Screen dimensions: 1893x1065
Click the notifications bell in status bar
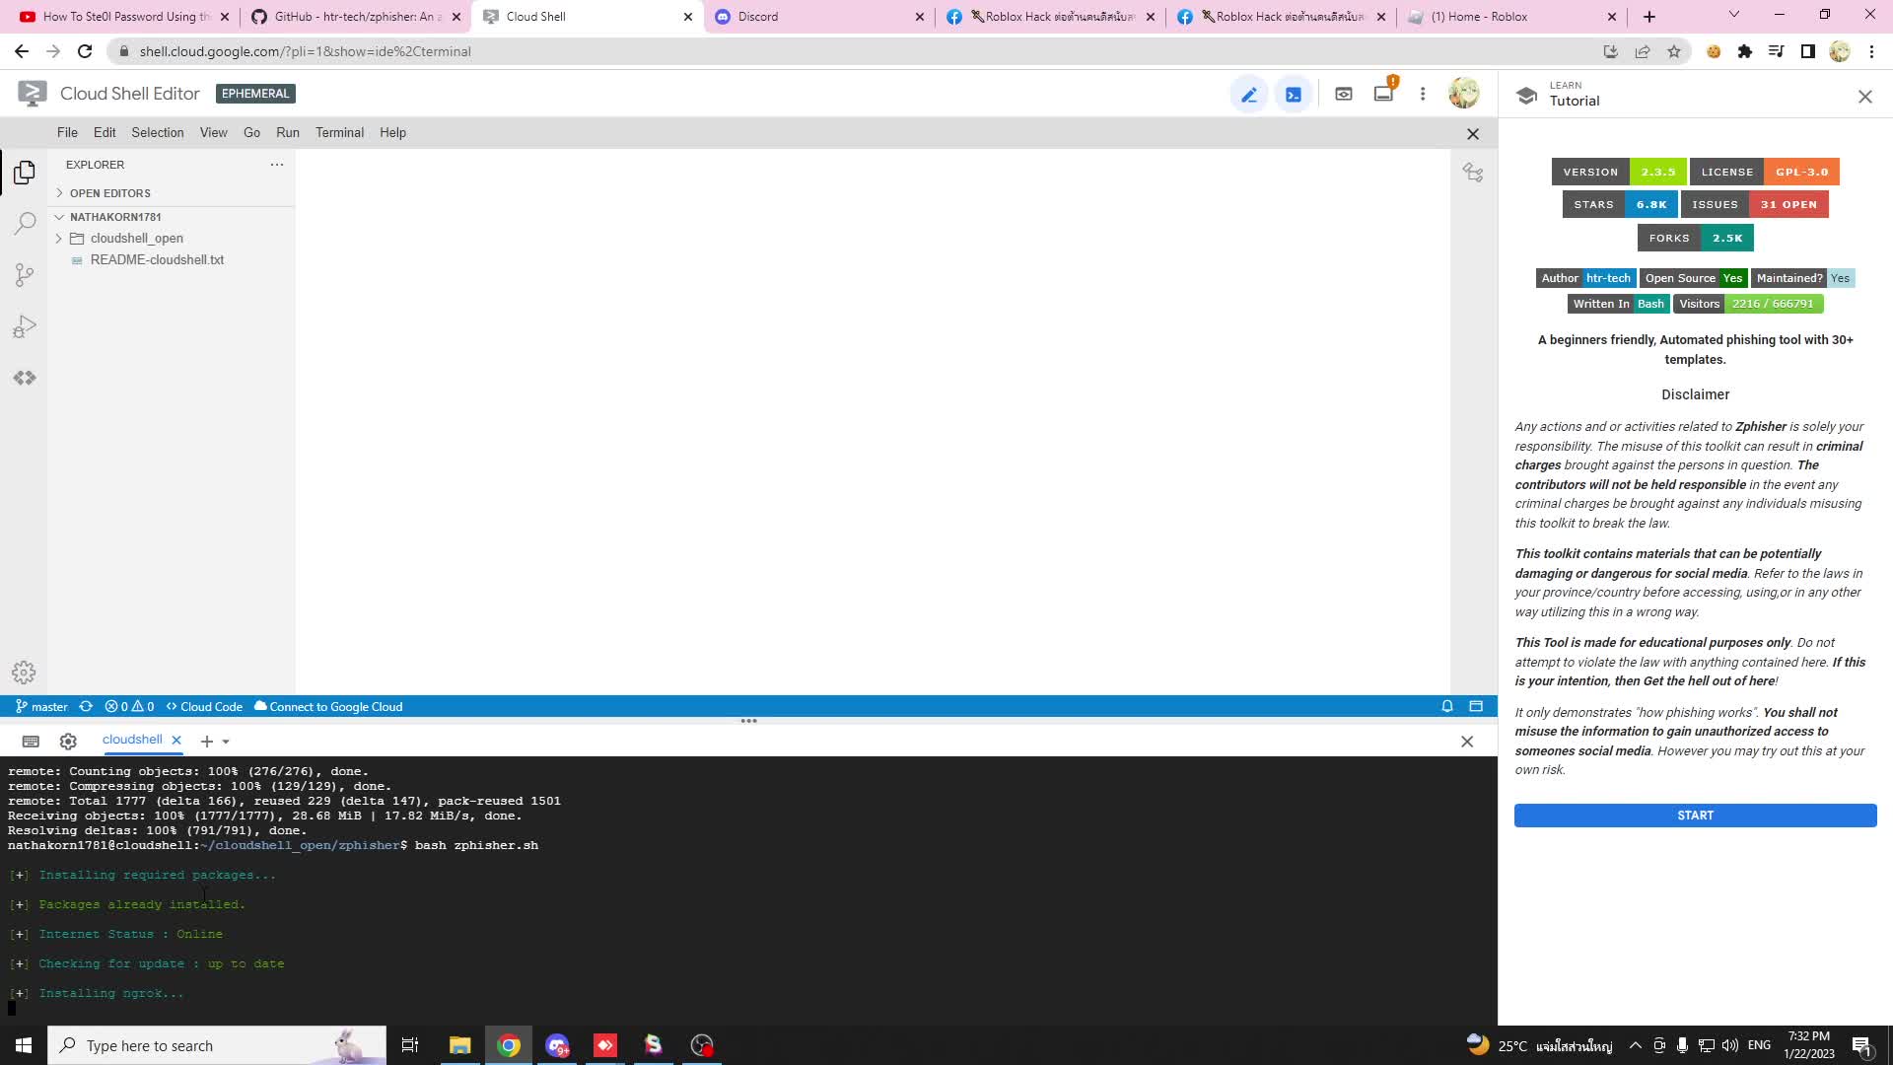pos(1447,706)
